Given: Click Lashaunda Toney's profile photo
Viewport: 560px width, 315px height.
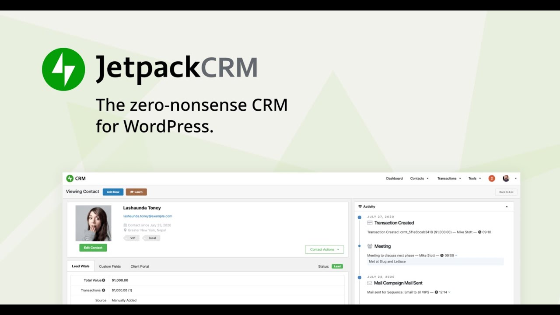Looking at the screenshot, I should [x=93, y=223].
